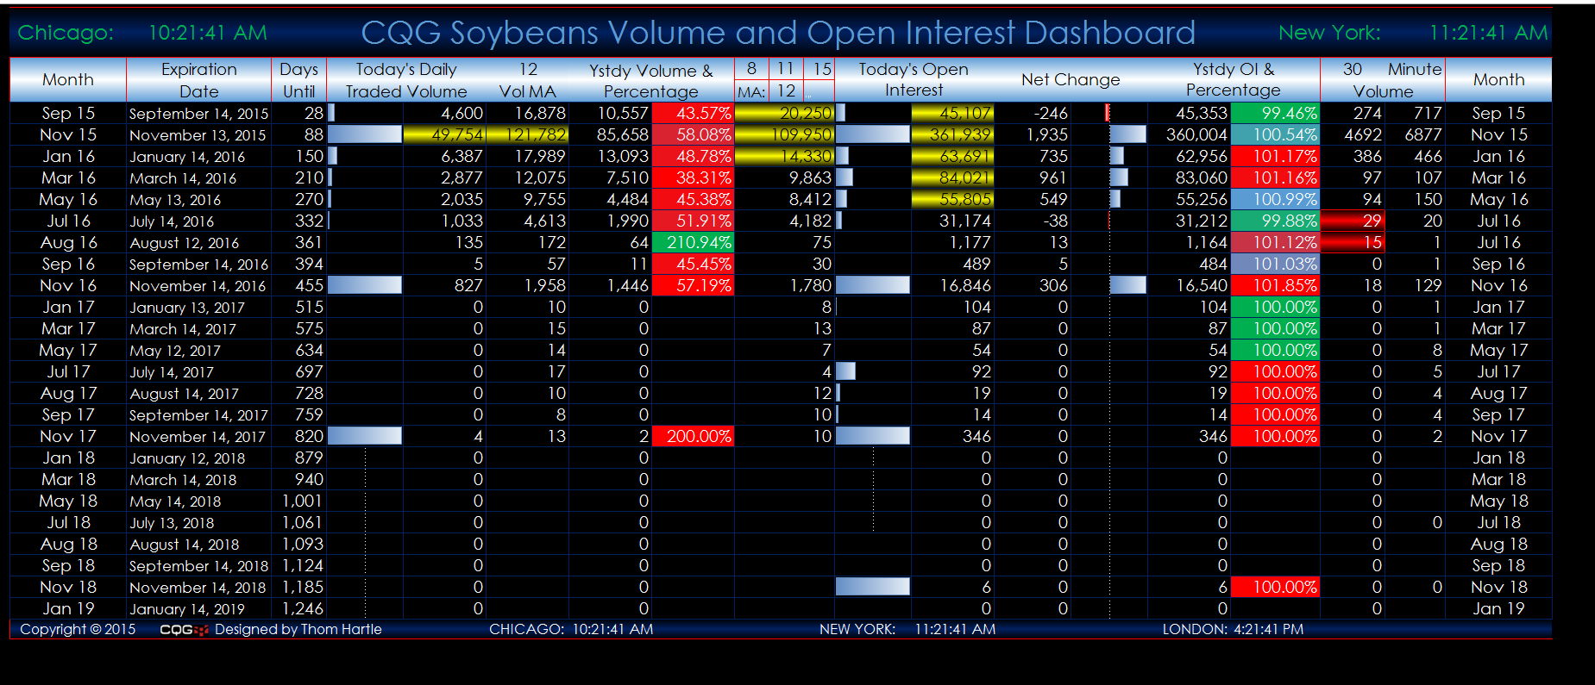1595x685 pixels.
Task: Click the 6877 thirty minute volume cell
Action: pos(1415,134)
